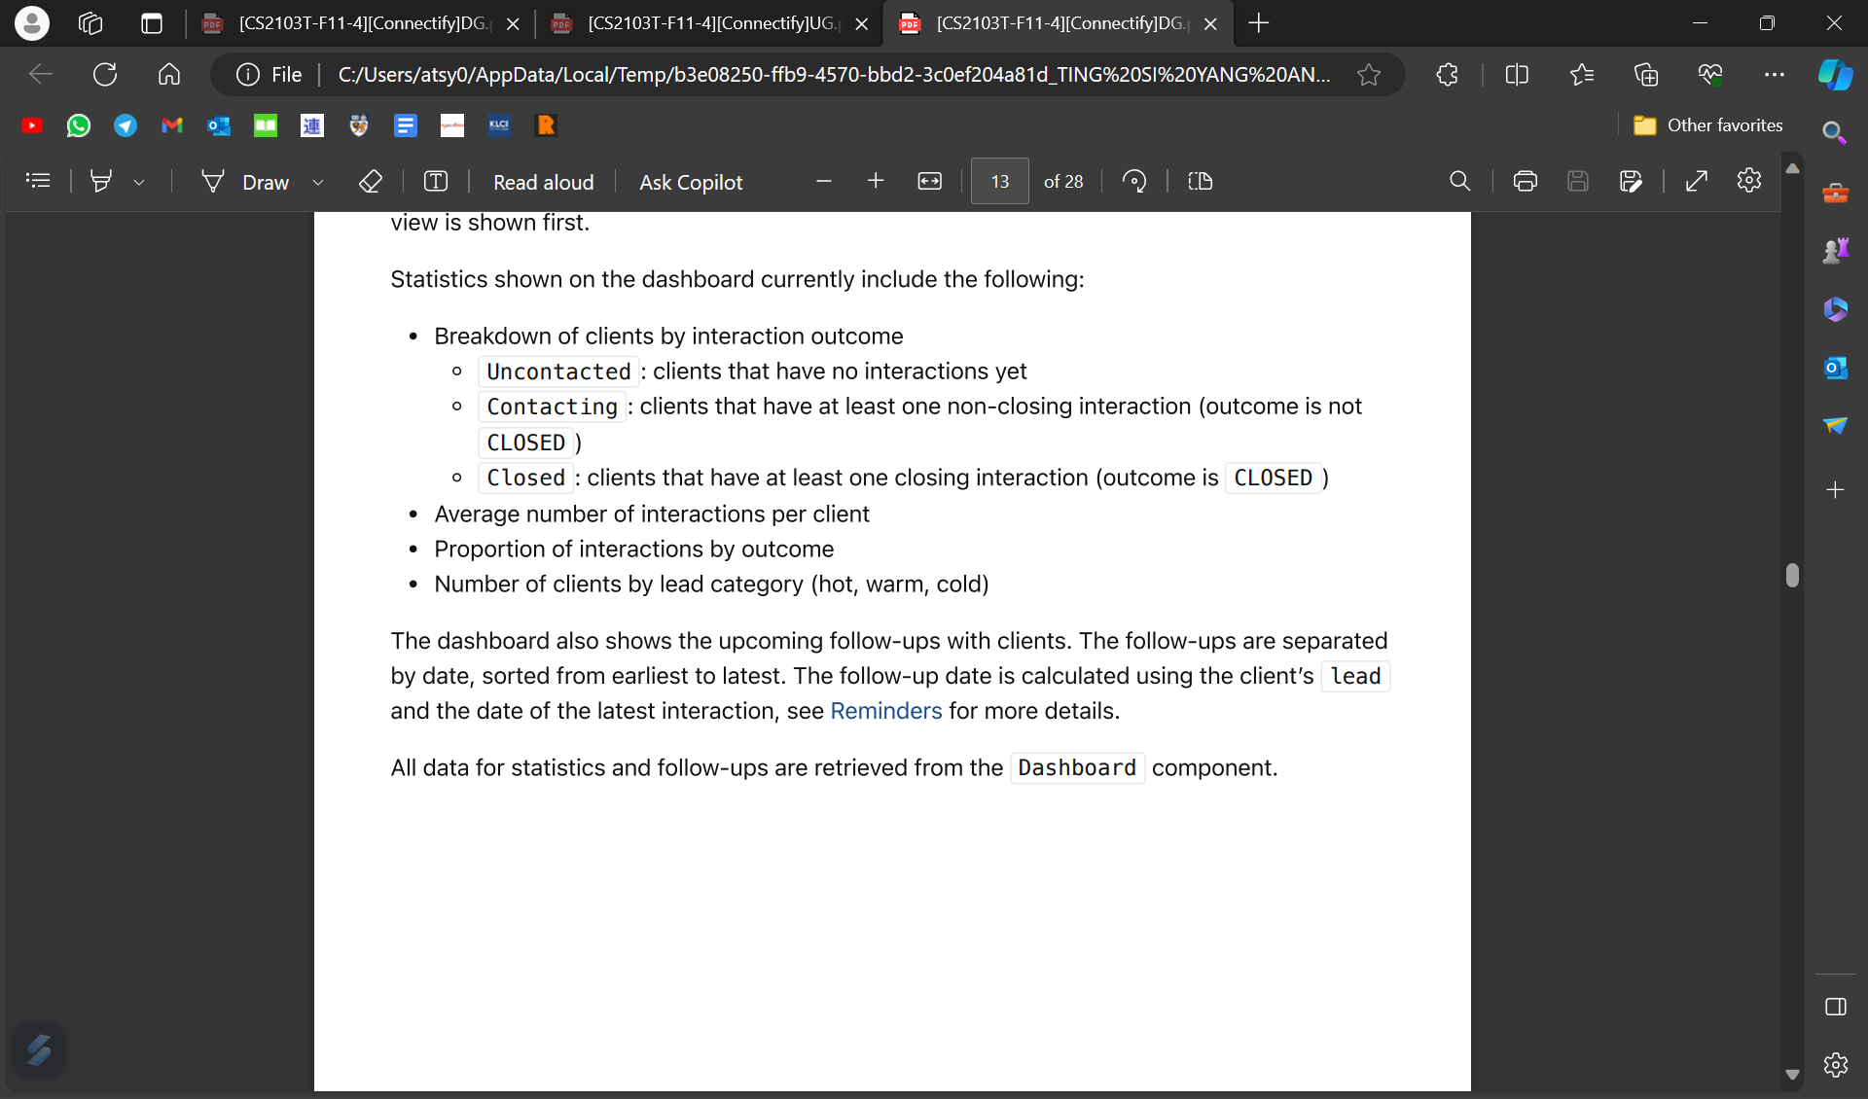
Task: Click the print icon in toolbar
Action: coord(1522,181)
